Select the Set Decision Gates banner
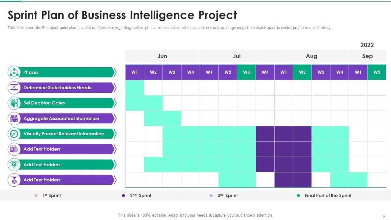The height and width of the screenshot is (220, 391). [x=68, y=103]
